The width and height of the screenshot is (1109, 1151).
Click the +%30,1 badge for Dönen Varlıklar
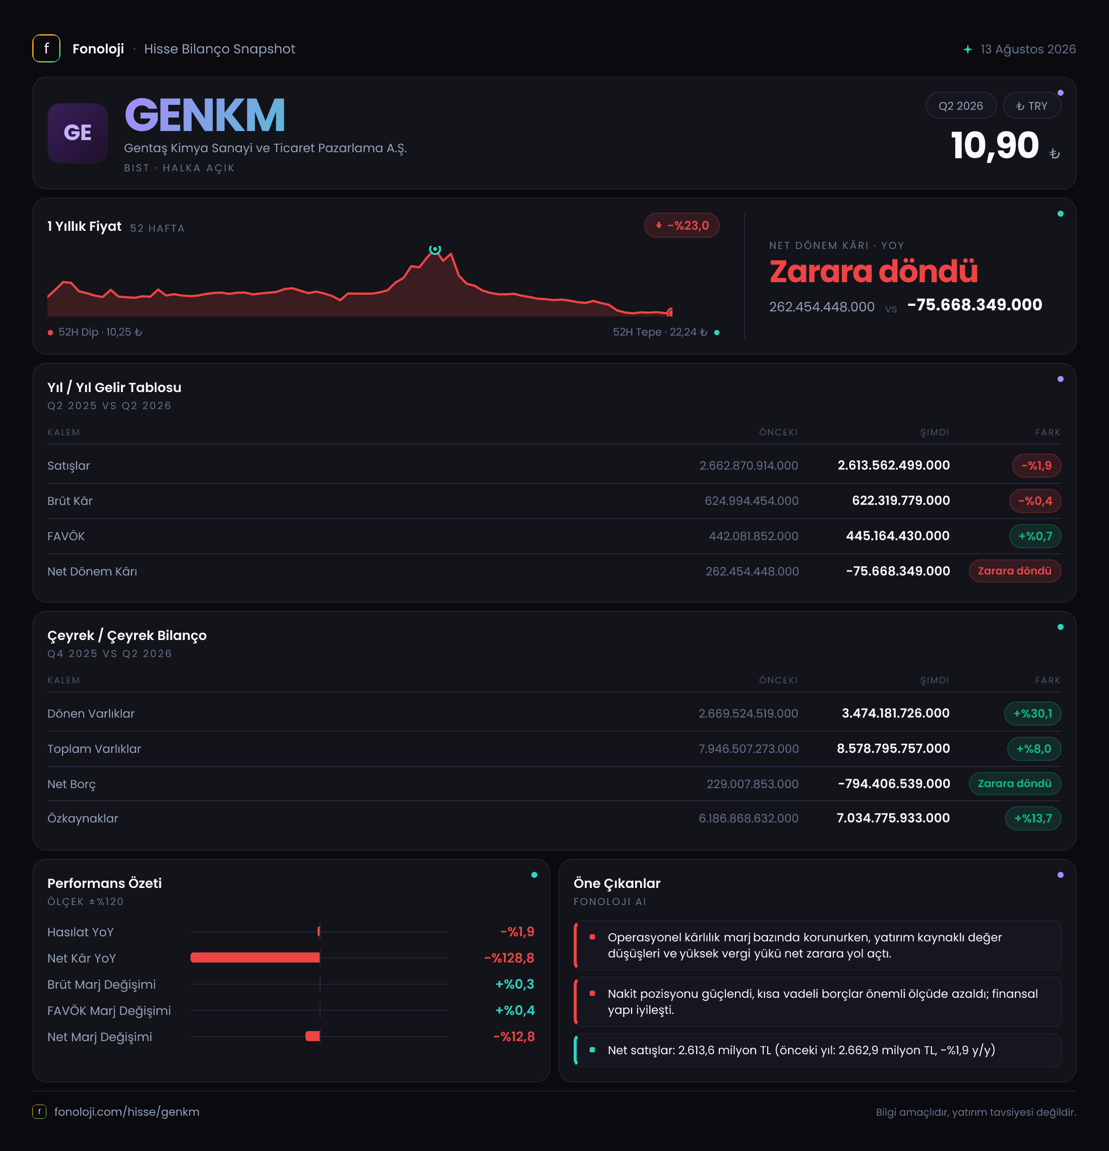click(x=1033, y=714)
